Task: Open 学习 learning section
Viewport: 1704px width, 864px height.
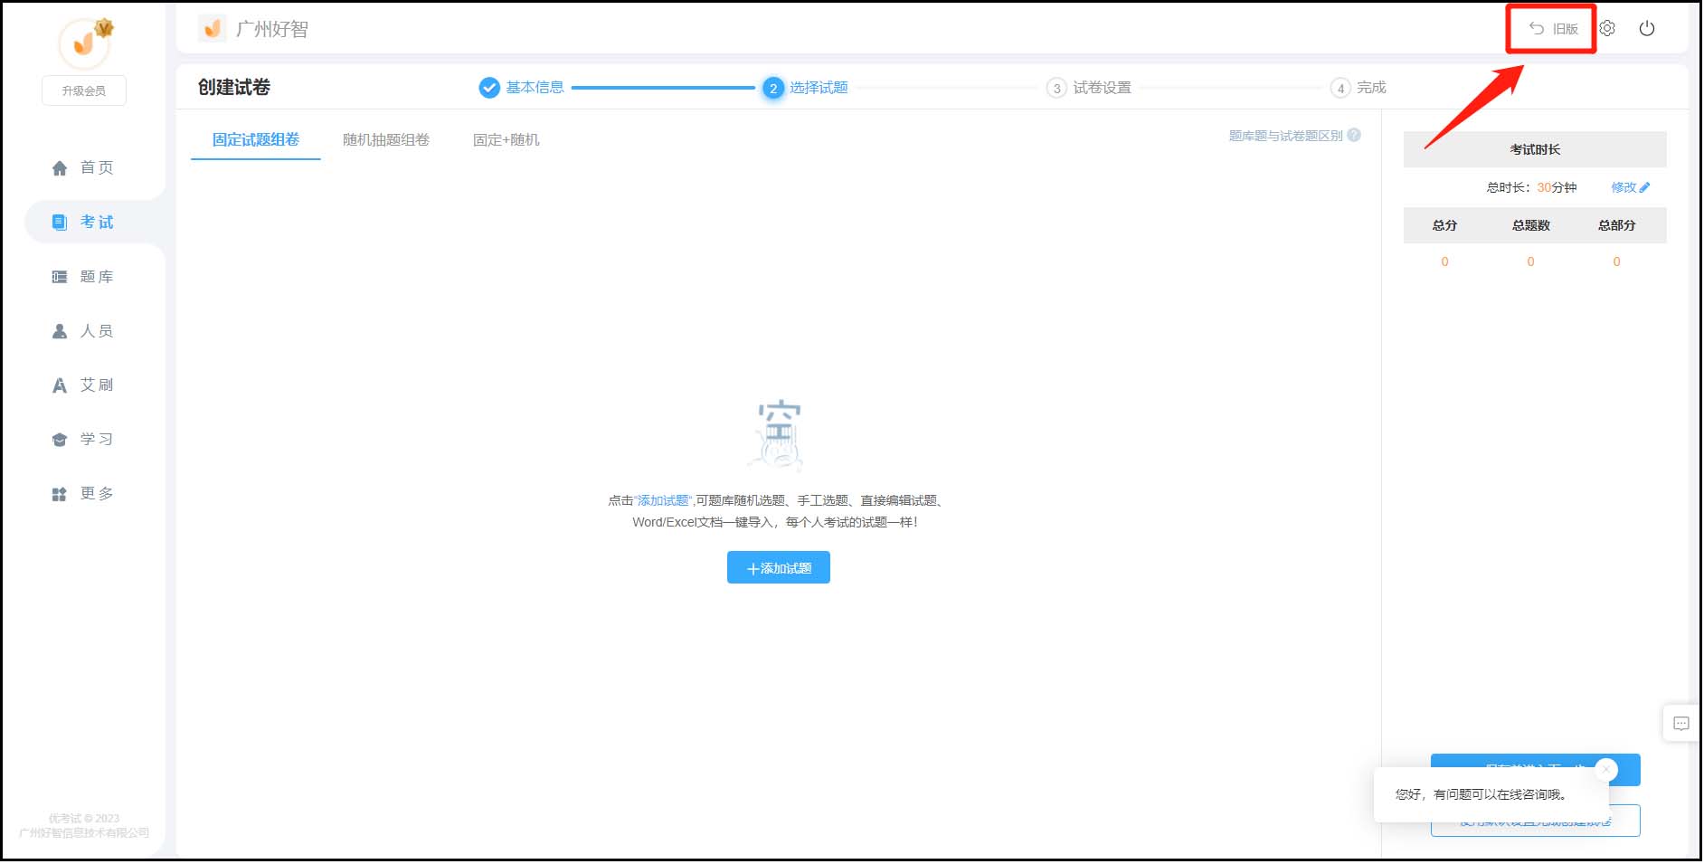Action: coord(84,440)
